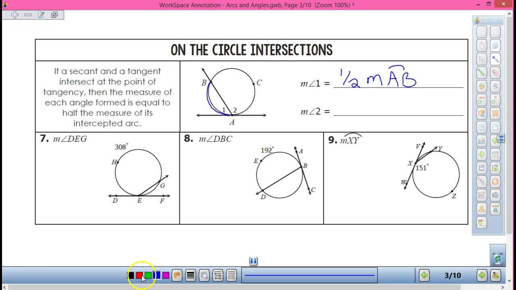Open the line thickness options
Viewport: 516px width, 290px height.
[x=190, y=275]
